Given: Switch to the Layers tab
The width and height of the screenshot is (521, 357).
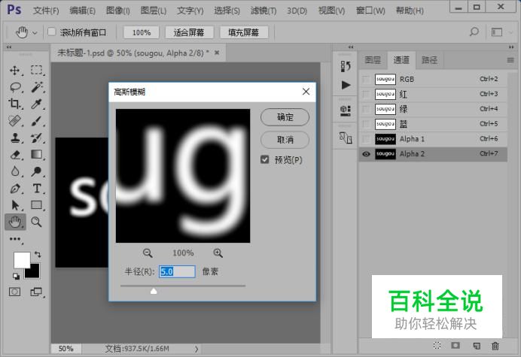Looking at the screenshot, I should 373,60.
